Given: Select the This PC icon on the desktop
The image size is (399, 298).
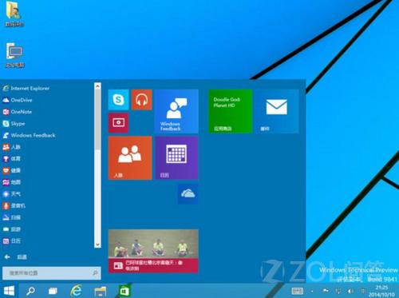Looking at the screenshot, I should 15,55.
